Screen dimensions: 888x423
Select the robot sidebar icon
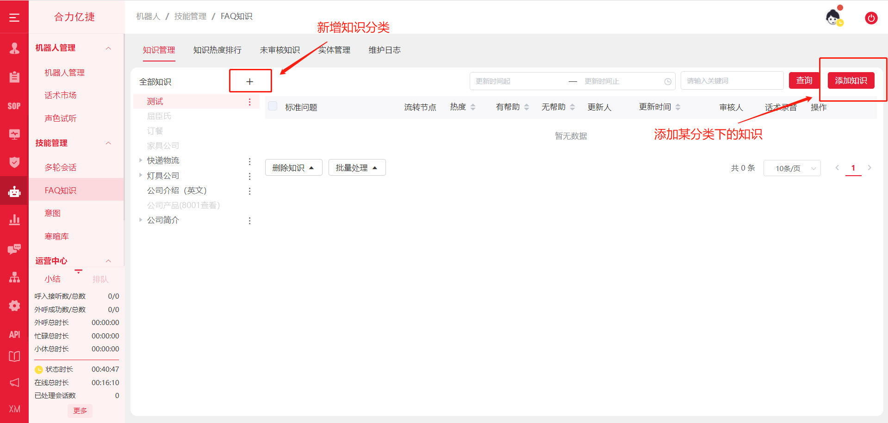pyautogui.click(x=14, y=191)
